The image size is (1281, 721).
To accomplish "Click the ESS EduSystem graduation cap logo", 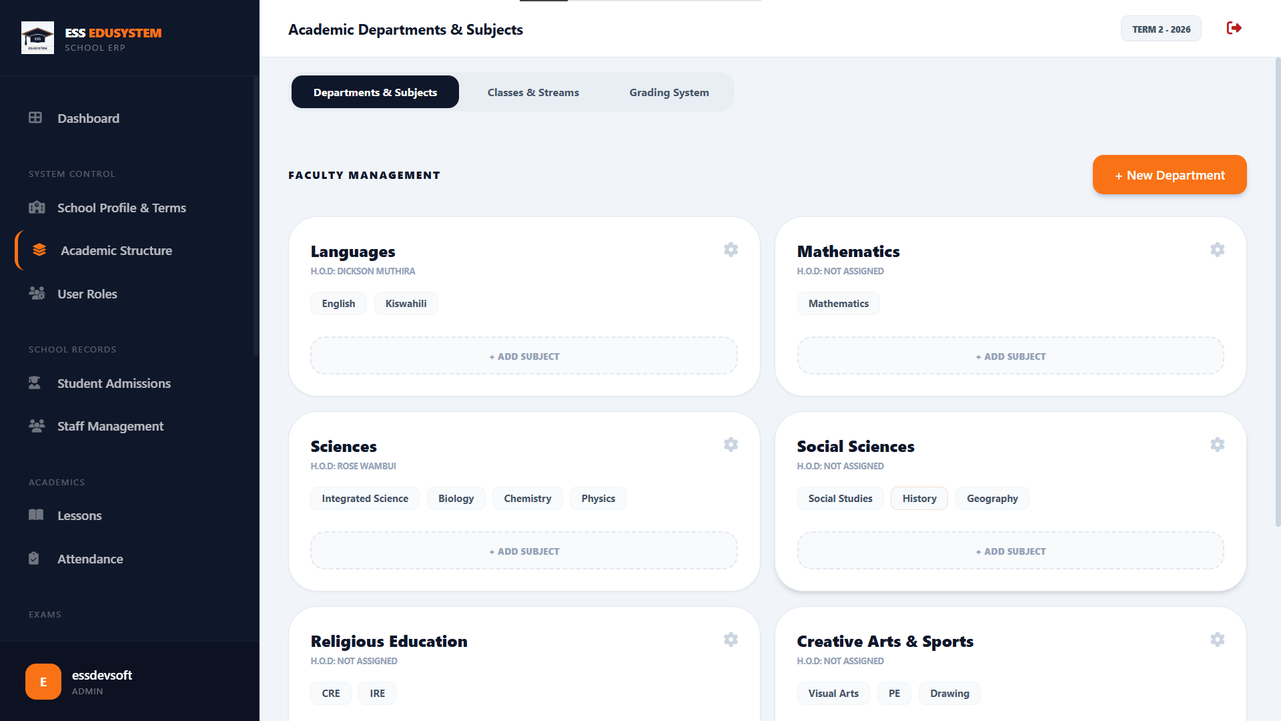I will 37,37.
